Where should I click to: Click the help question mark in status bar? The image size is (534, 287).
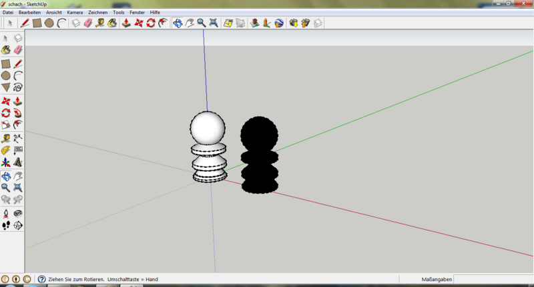[x=41, y=280]
